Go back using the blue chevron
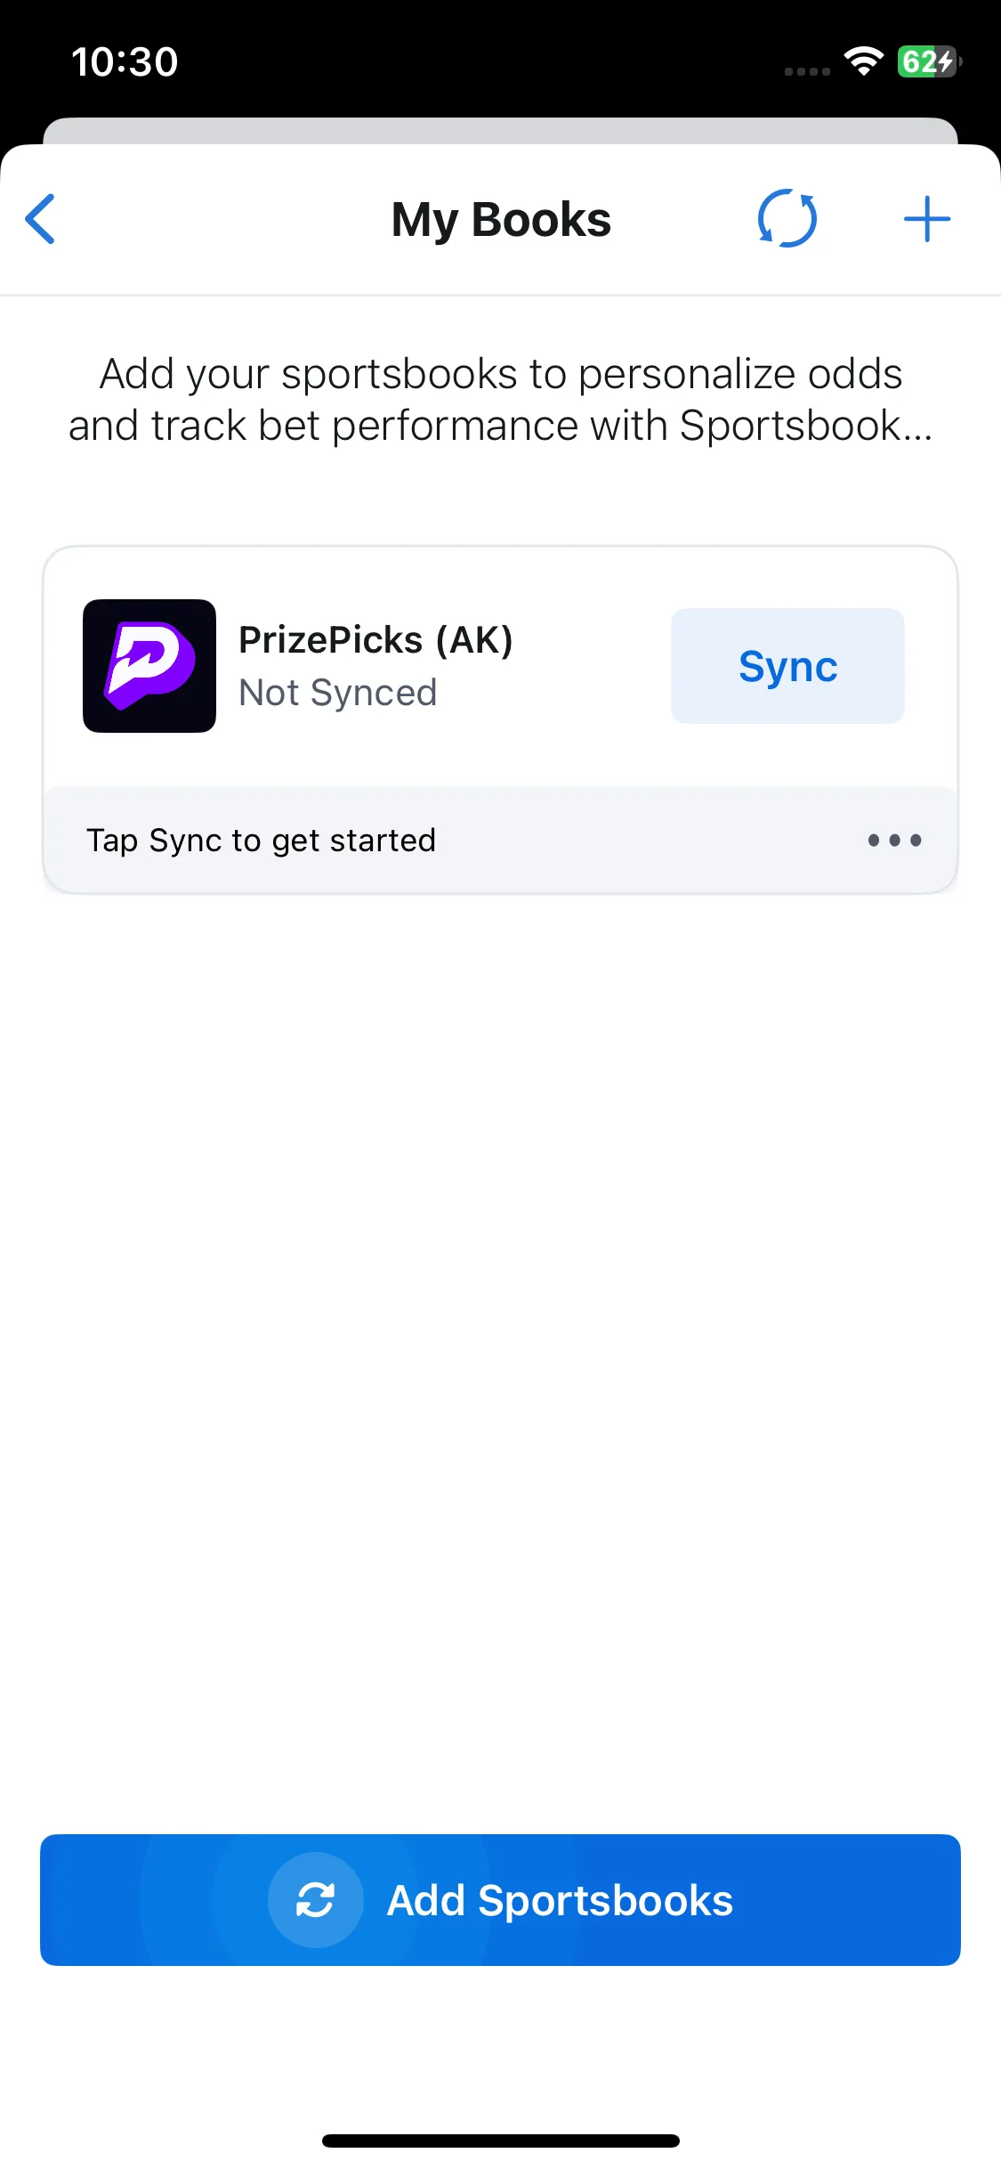1001x2169 pixels. (40, 219)
